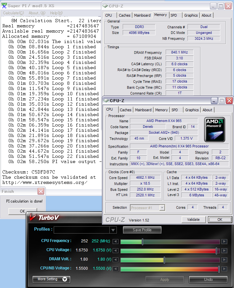The image size is (234, 288).
Task: Click the CAS# Latency value 6.0 clocks
Action: [180, 64]
